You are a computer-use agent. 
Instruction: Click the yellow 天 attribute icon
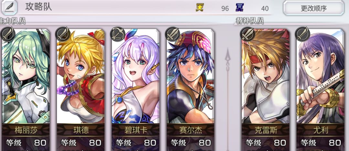pyautogui.click(x=199, y=7)
